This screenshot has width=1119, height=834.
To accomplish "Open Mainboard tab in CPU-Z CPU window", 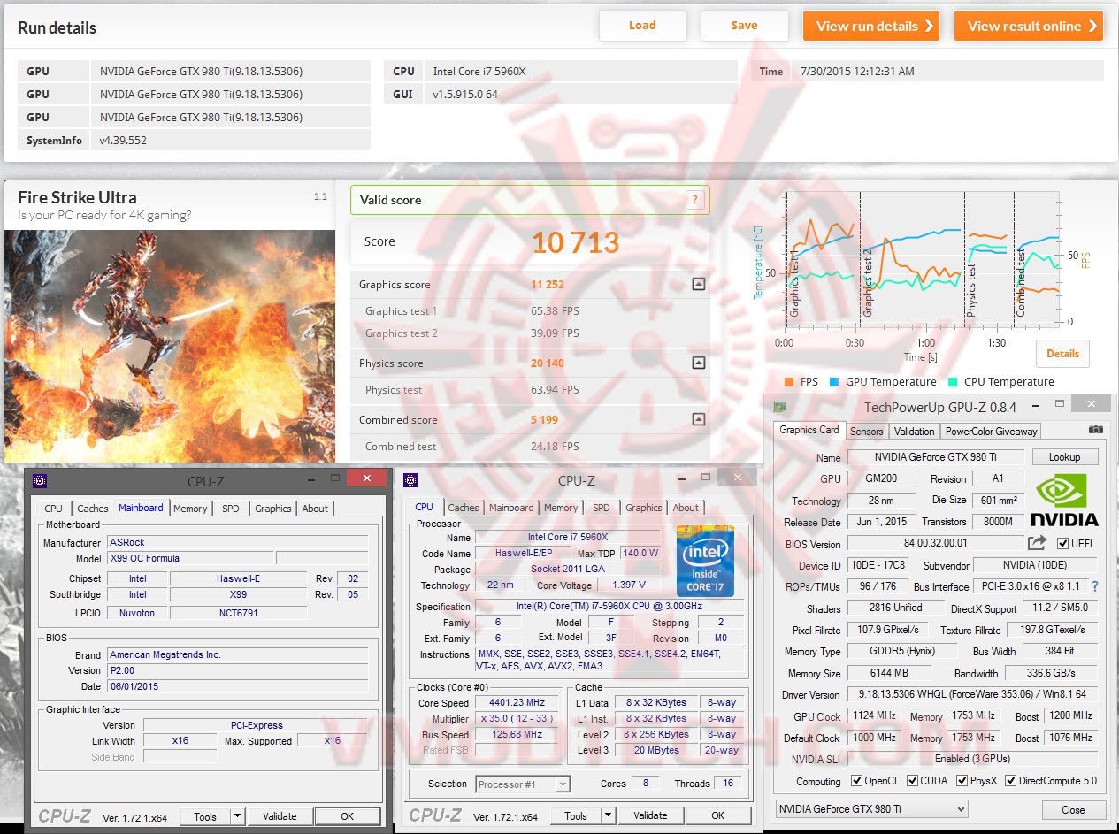I will point(511,508).
